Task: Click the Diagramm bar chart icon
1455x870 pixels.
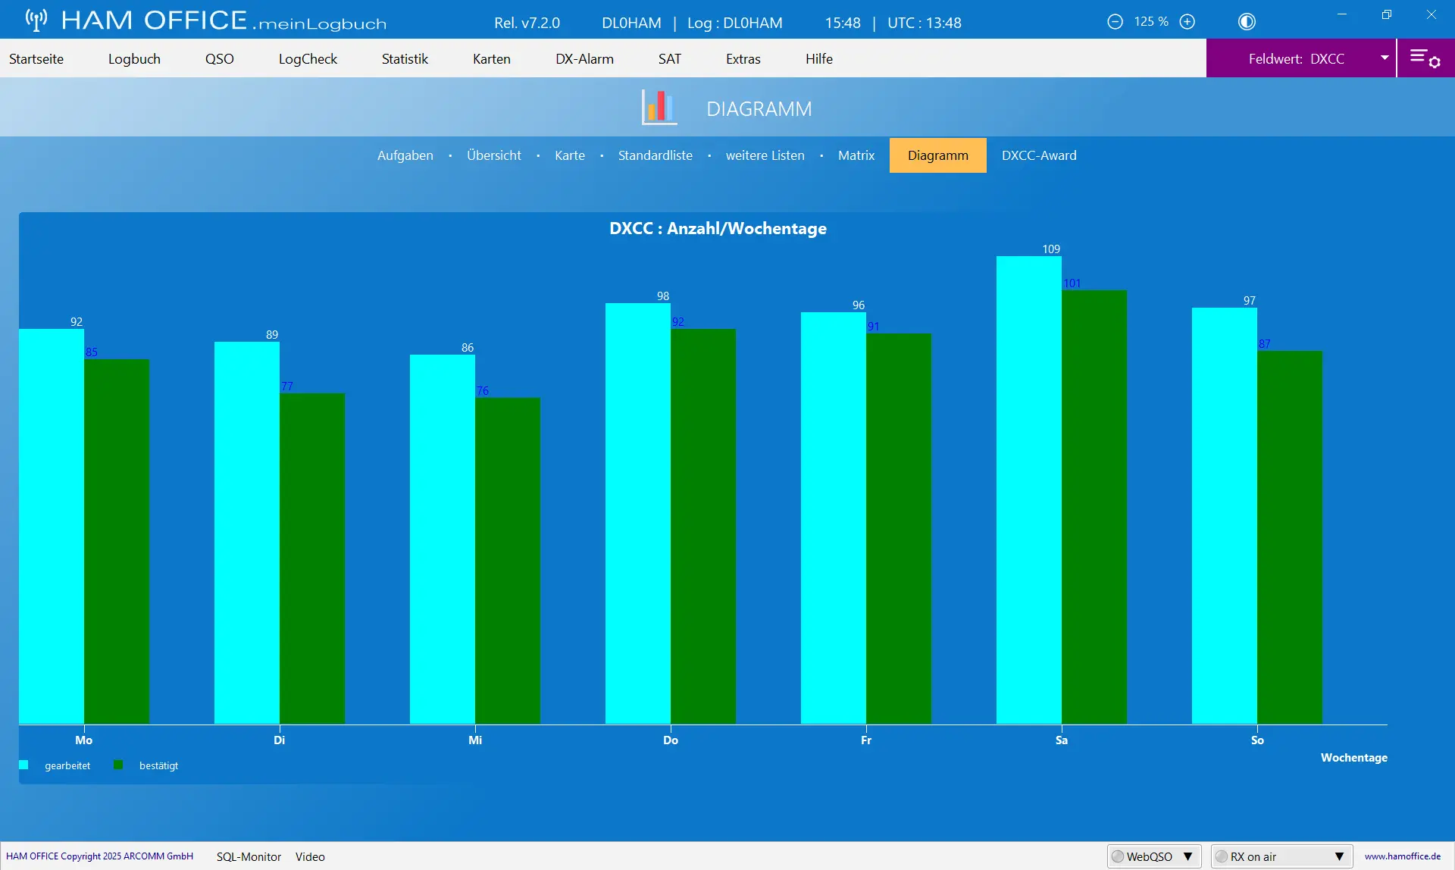Action: click(659, 107)
